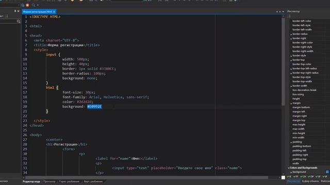Screen dimensions: 330x185
Task: Click sort icon under Инспектор header
Action: (x=290, y=16)
